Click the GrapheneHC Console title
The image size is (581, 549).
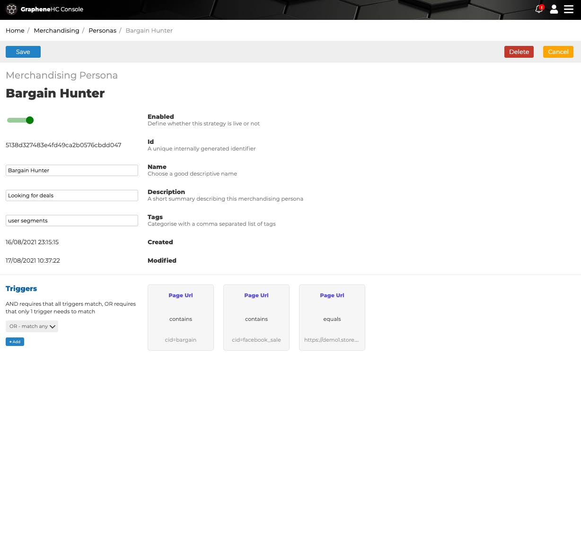(x=52, y=9)
